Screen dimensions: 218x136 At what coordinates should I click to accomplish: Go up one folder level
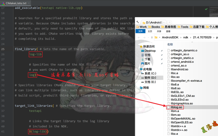pyautogui.click(x=152, y=37)
